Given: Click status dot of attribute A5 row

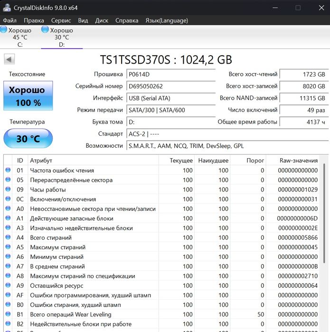Looking at the screenshot, I should [x=8, y=247].
